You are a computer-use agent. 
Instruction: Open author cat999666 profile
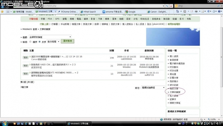[x=126, y=59]
